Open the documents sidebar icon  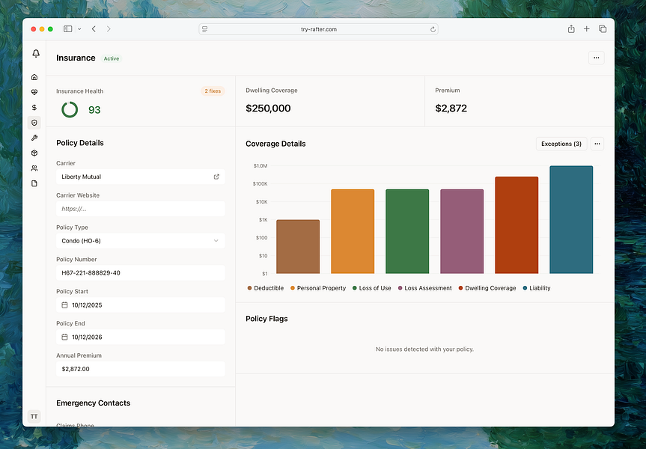pos(34,184)
